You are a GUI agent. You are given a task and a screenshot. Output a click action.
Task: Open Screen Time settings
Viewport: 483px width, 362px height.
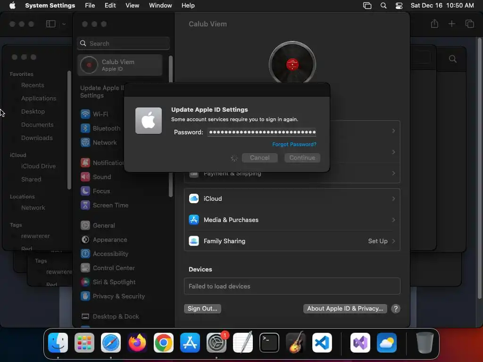click(104, 206)
